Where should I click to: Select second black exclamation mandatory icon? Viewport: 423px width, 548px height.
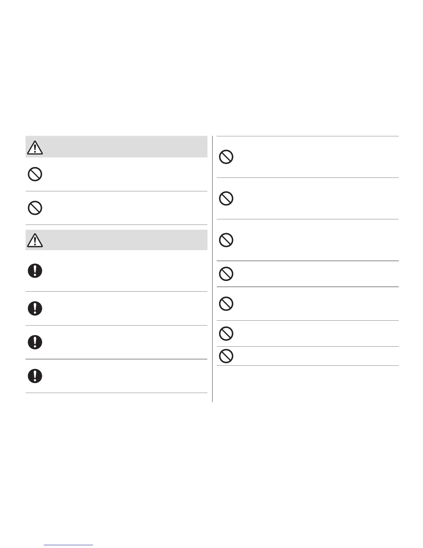point(35,308)
